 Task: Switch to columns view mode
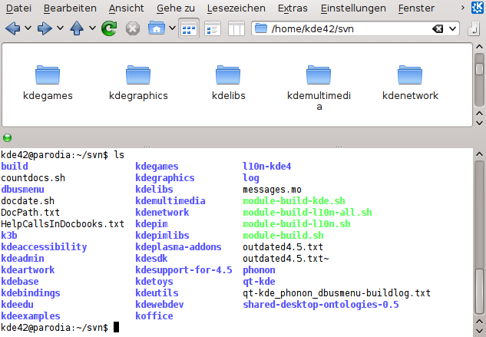[236, 29]
